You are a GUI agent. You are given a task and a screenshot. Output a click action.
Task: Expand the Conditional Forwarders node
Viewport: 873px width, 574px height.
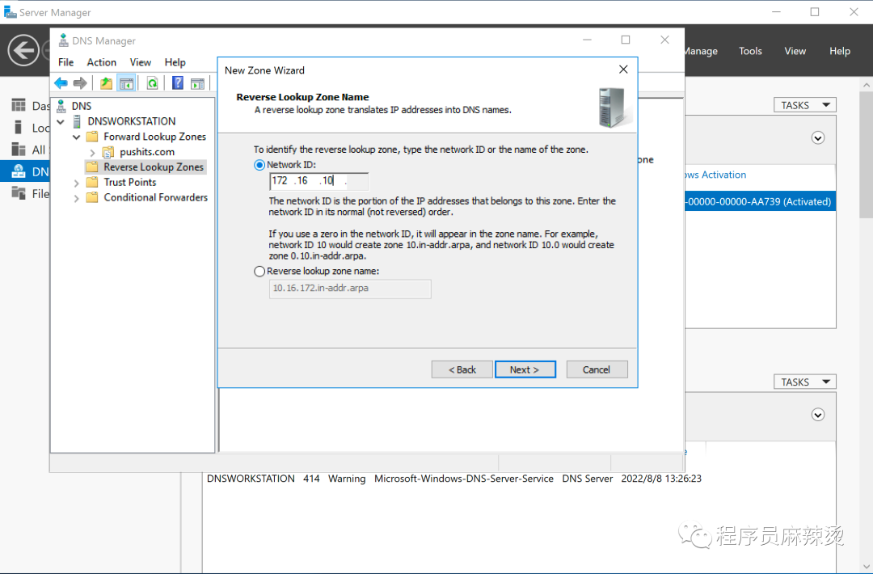pos(76,198)
